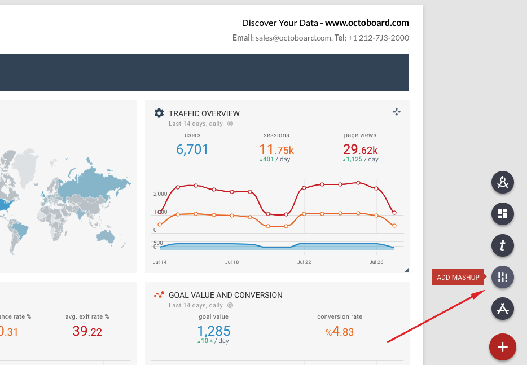Click the telephone number +1 212-7J3-2000

(x=379, y=38)
